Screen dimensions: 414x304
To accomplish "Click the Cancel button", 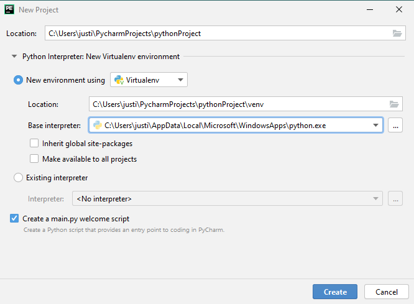I will (387, 292).
